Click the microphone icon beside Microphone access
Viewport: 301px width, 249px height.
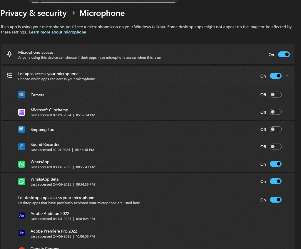point(9,55)
